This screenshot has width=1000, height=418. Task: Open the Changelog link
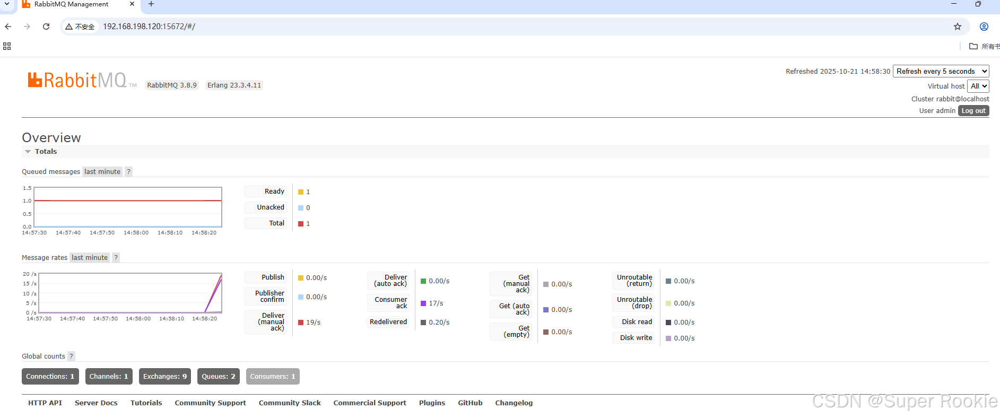click(514, 403)
